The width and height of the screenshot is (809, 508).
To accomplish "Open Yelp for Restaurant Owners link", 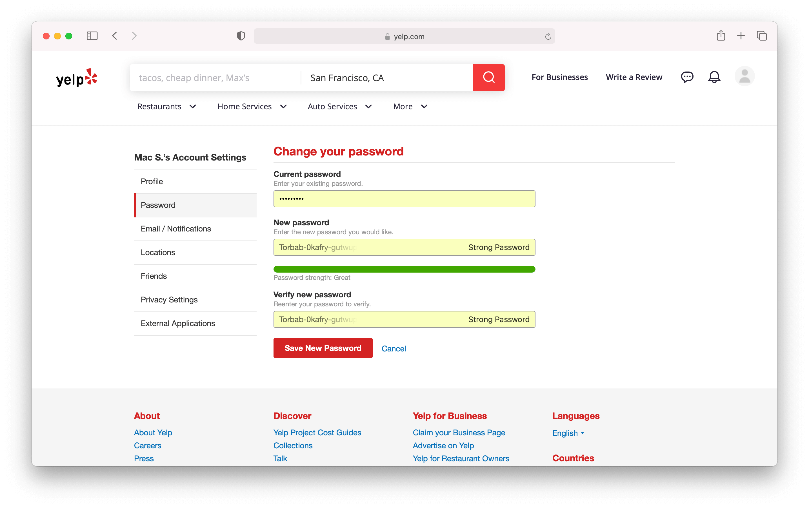I will [461, 458].
